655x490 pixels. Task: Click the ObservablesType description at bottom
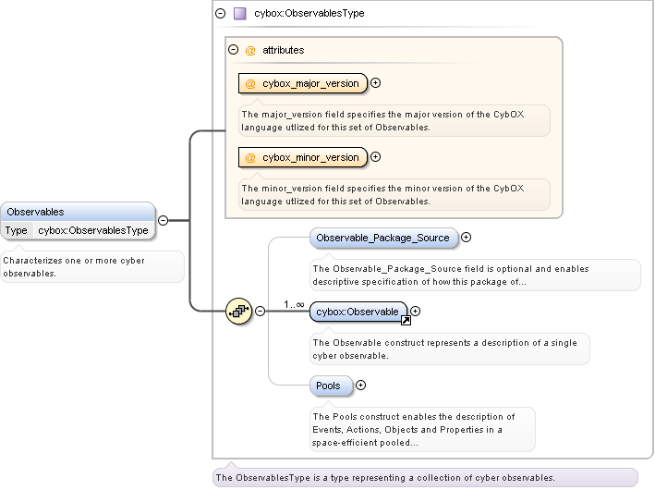(384, 478)
